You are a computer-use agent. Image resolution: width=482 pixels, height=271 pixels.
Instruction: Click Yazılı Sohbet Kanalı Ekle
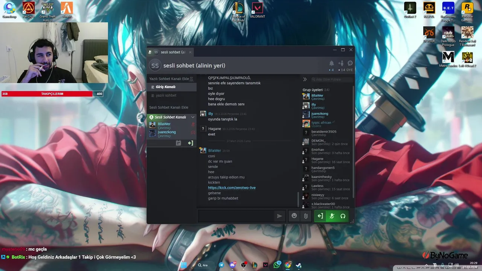coord(169,79)
